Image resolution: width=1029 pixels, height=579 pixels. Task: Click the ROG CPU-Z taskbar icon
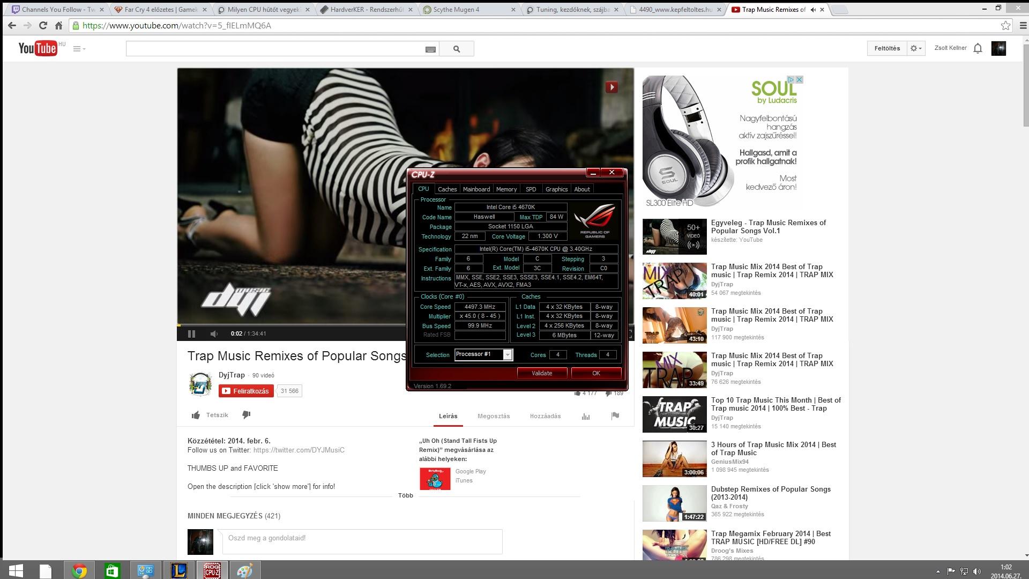[x=212, y=570]
